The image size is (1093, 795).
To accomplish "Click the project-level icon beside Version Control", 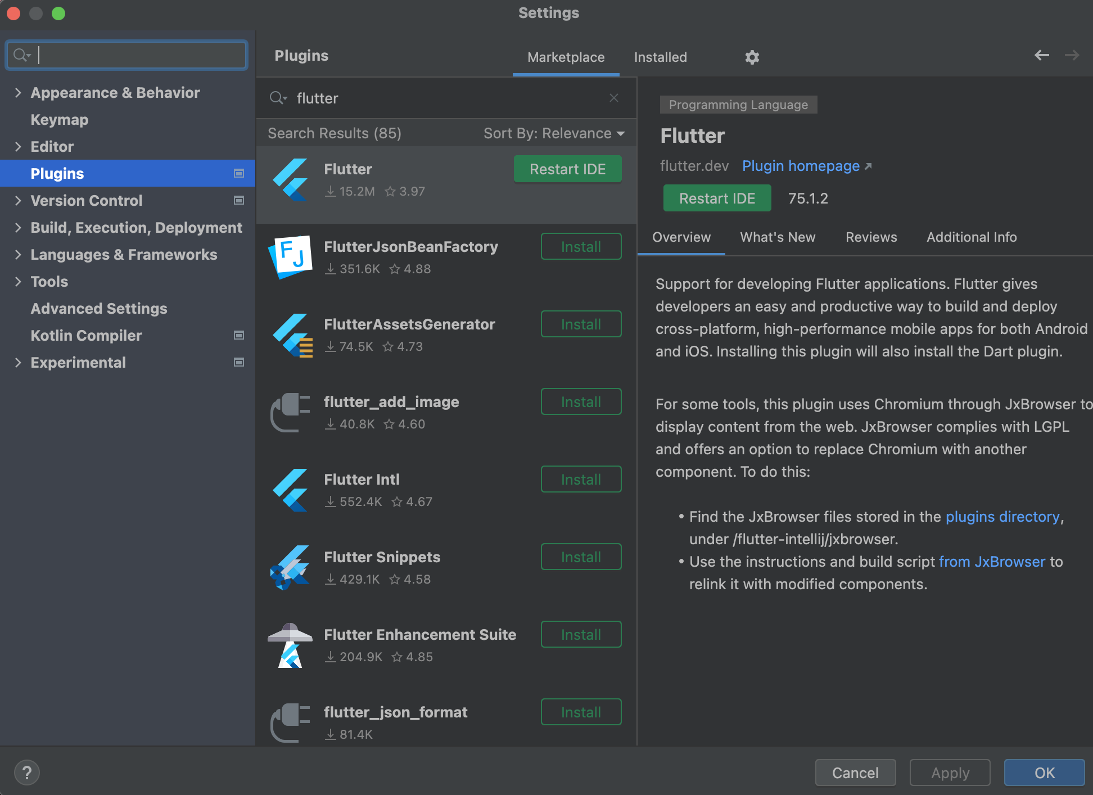I will click(x=239, y=200).
